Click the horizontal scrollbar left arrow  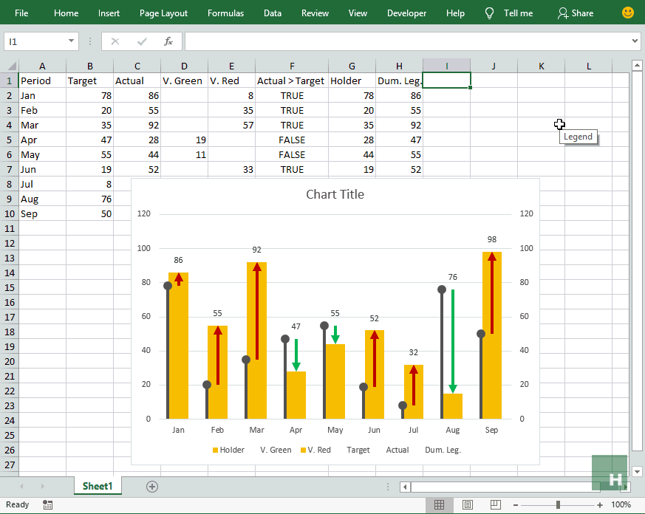coord(405,487)
